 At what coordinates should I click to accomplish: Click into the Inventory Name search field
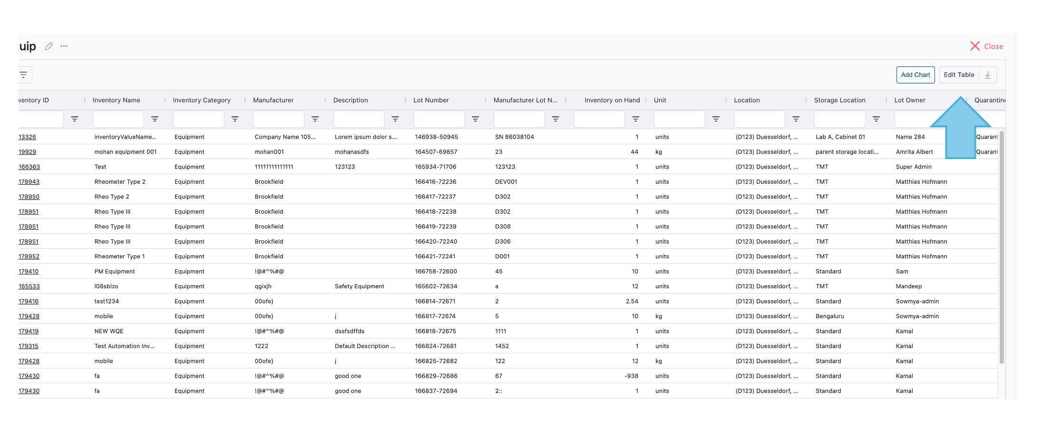[x=118, y=119]
